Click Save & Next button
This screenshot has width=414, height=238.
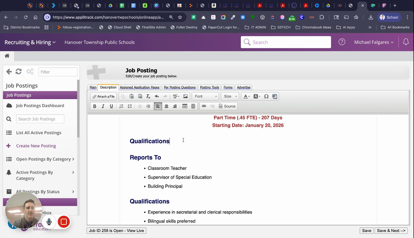[x=391, y=230]
